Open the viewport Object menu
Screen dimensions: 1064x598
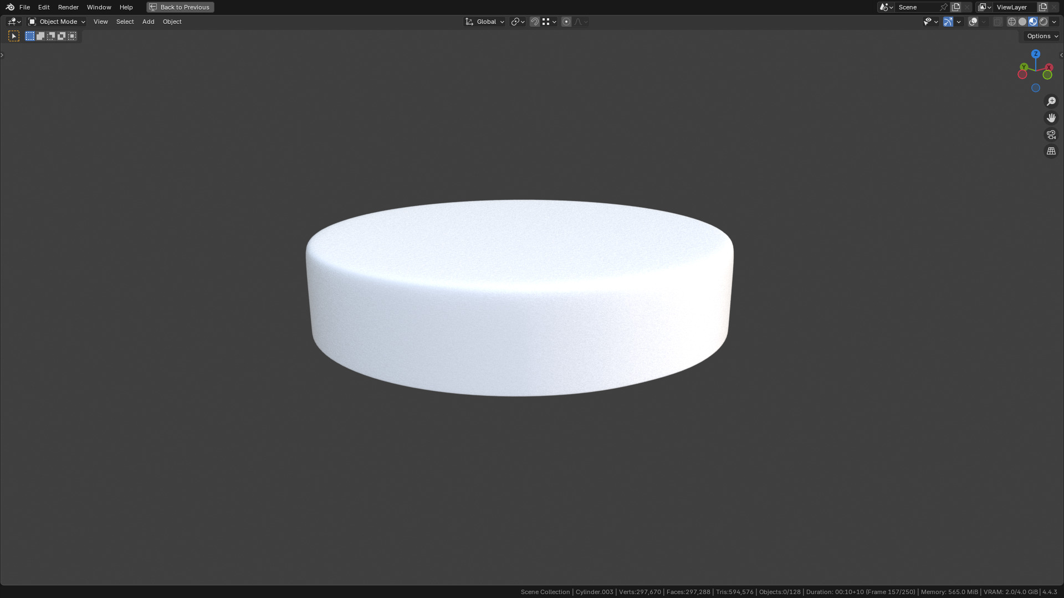(172, 22)
